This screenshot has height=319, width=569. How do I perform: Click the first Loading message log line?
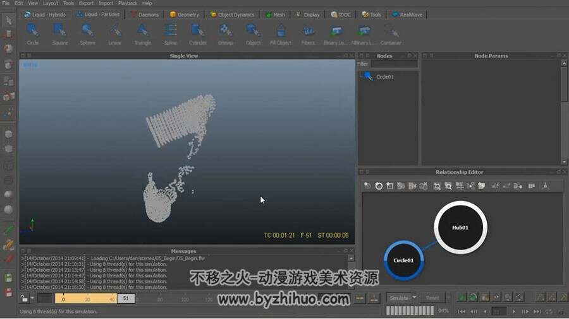(x=113, y=258)
